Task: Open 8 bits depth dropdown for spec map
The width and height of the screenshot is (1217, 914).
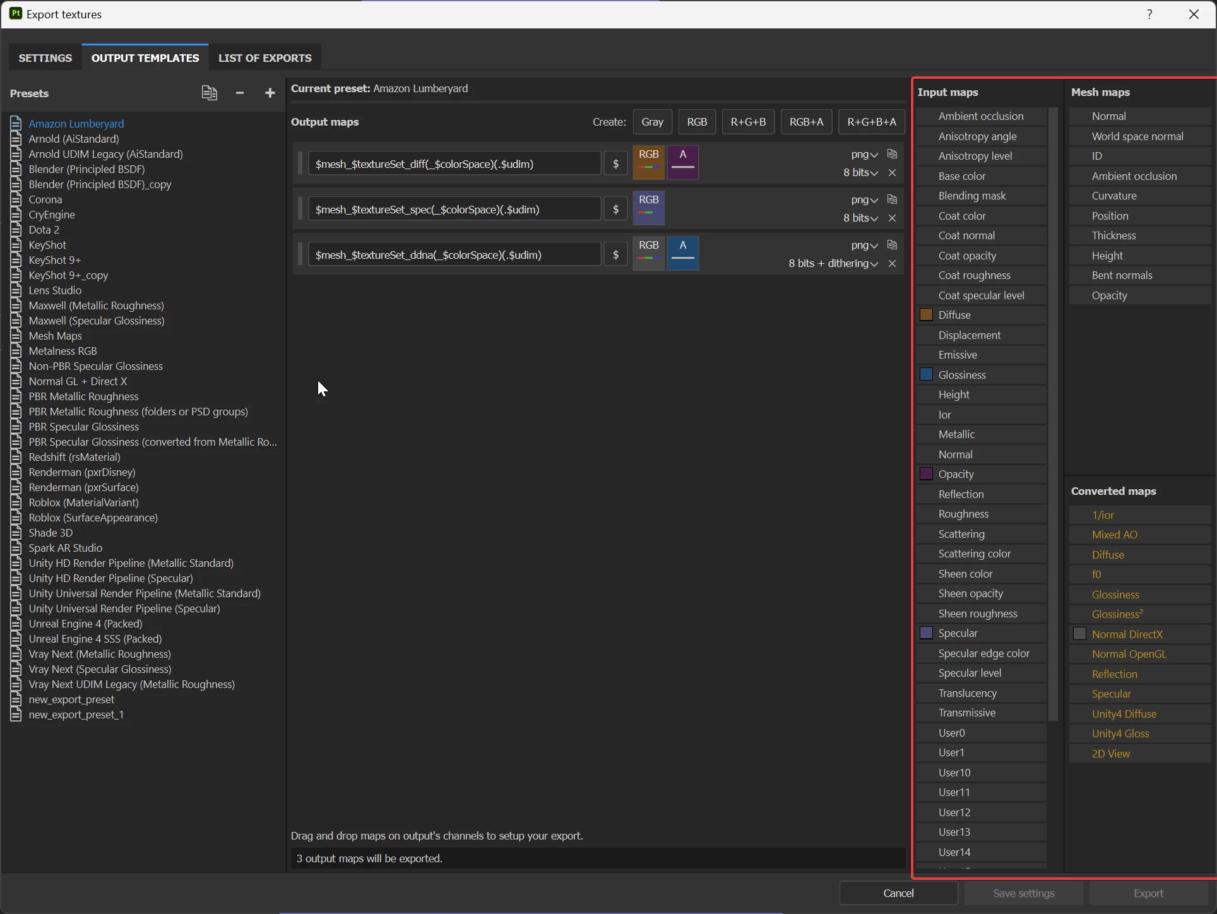Action: tap(860, 218)
